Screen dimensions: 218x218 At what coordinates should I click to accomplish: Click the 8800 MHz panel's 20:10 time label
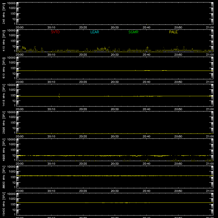click(x=51, y=191)
